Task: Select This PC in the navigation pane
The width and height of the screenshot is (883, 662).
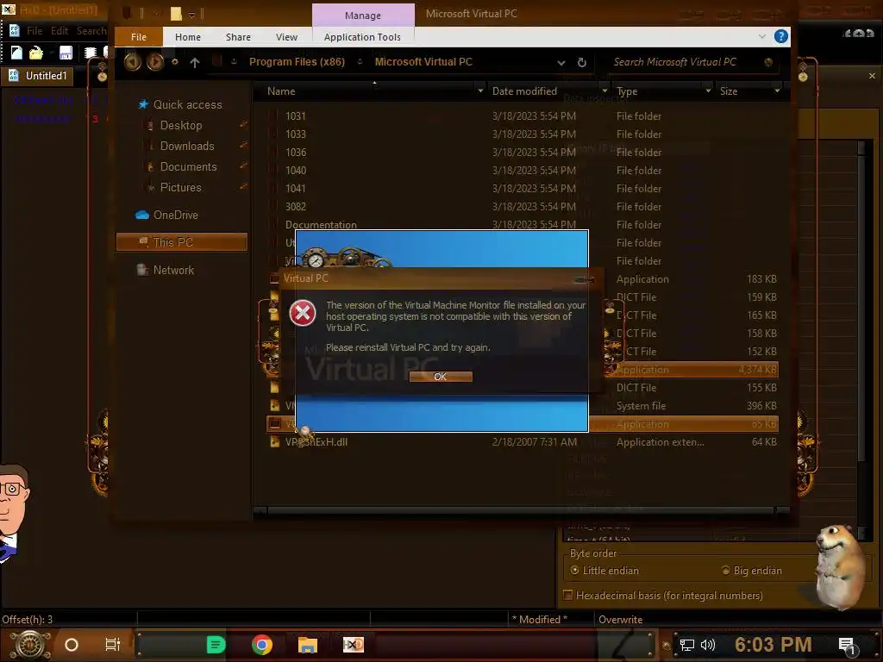Action: tap(181, 242)
